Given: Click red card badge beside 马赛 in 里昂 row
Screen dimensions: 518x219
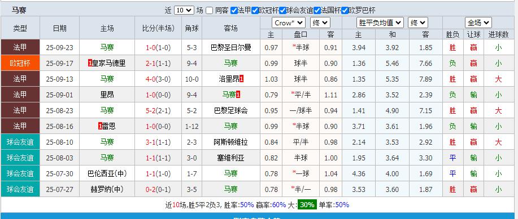Looking at the screenshot, I should [x=238, y=95].
